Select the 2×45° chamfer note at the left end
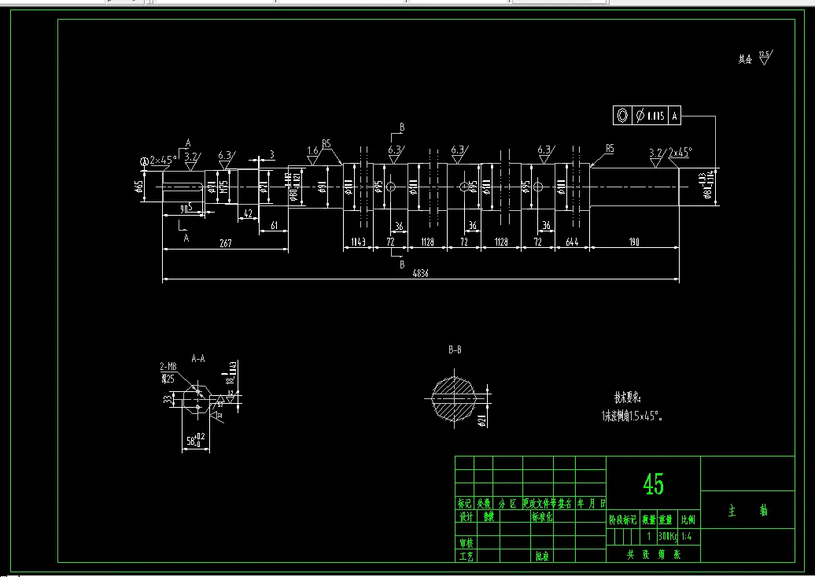The width and height of the screenshot is (815, 577). pyautogui.click(x=162, y=160)
